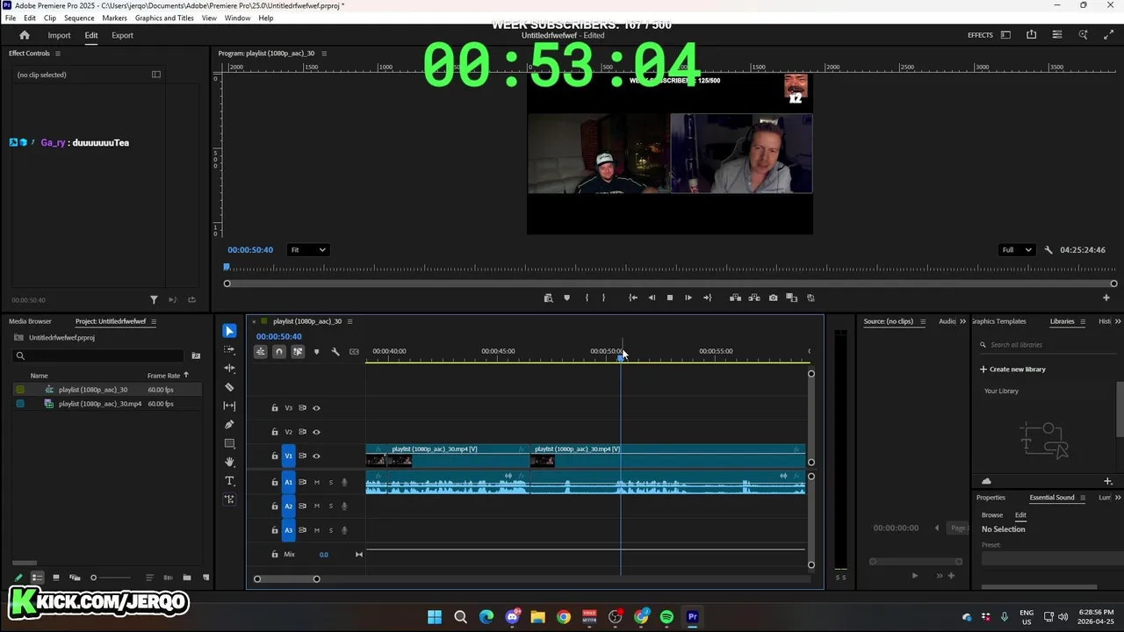This screenshot has height=632, width=1124.
Task: Mute audio track A1
Action: point(317,482)
